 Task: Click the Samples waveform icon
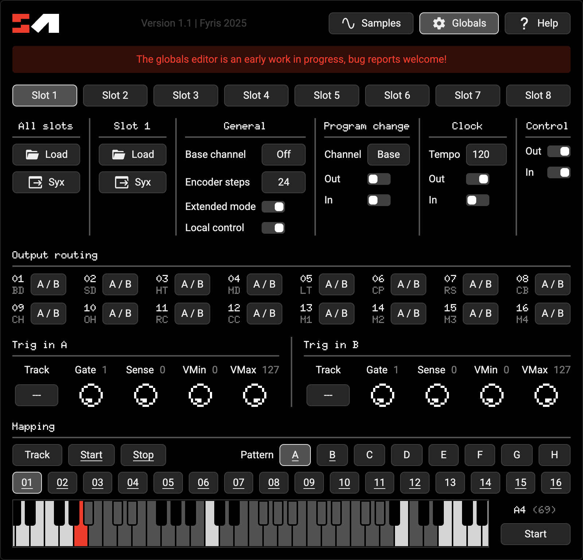348,23
